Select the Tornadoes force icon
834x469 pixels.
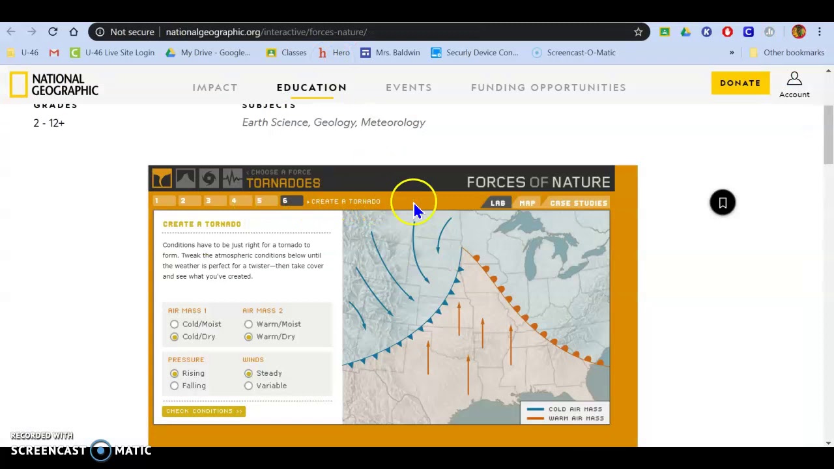point(162,178)
